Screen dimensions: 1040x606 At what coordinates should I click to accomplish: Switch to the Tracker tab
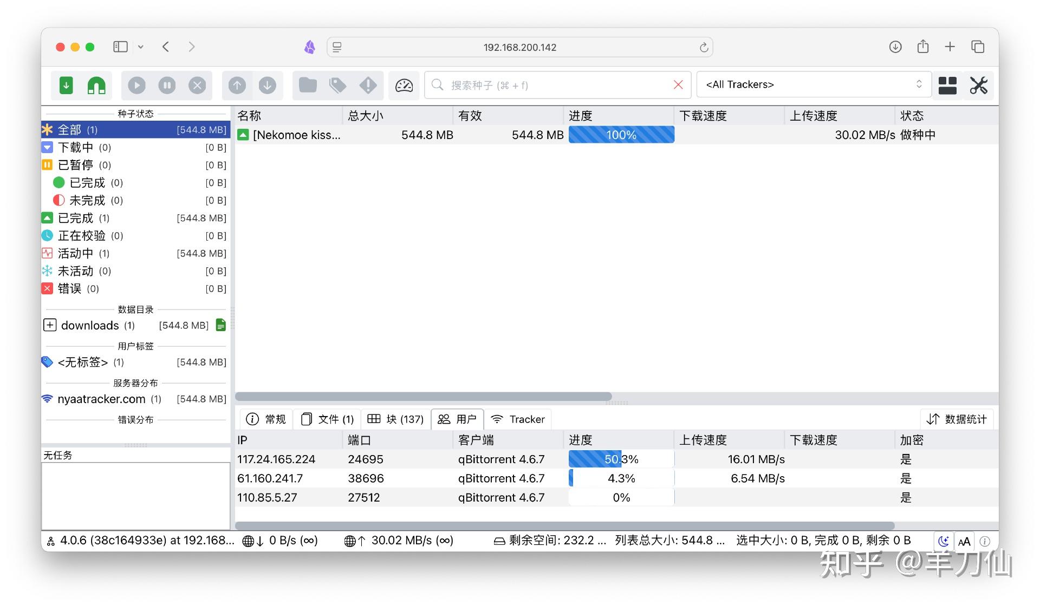coord(518,419)
